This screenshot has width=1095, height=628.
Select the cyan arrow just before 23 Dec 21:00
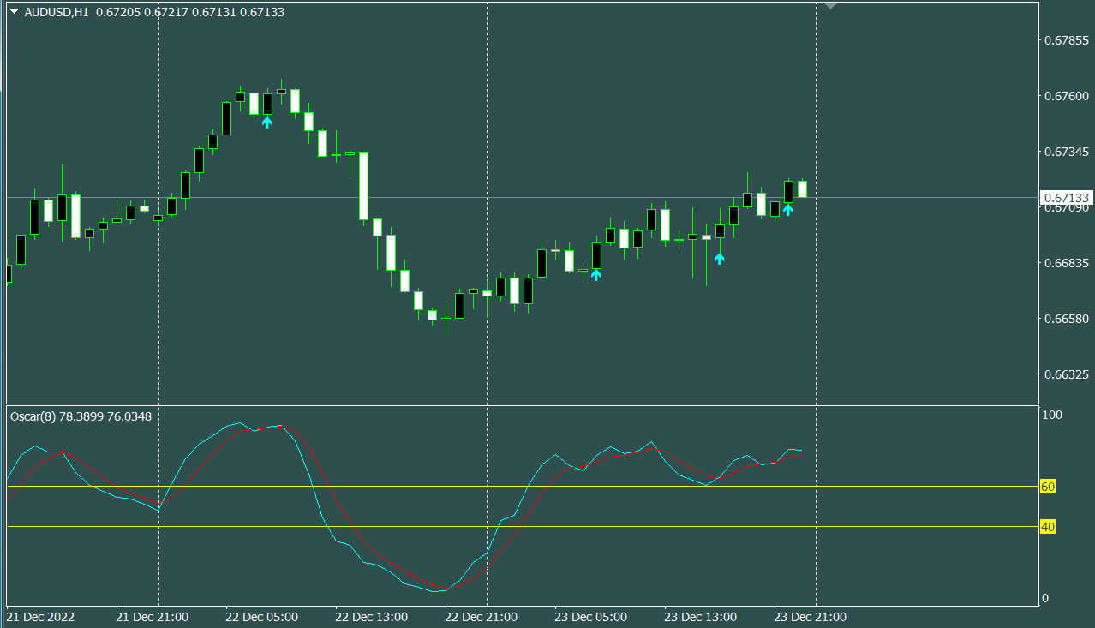pyautogui.click(x=787, y=209)
